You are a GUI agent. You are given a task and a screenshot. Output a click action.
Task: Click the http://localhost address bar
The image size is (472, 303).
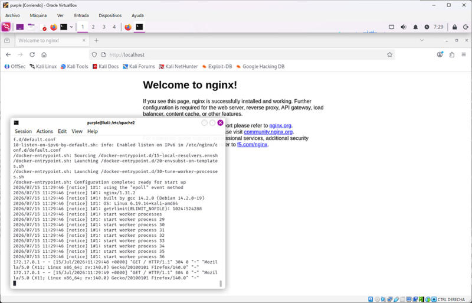pos(241,54)
